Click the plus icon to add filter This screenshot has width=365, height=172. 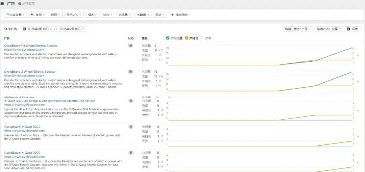coord(172,15)
